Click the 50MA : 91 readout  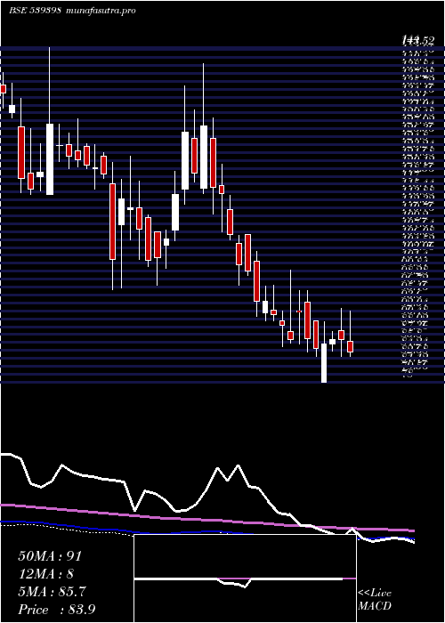(x=50, y=556)
